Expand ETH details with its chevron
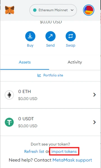The height and width of the screenshot is (168, 101). [x=94, y=95]
